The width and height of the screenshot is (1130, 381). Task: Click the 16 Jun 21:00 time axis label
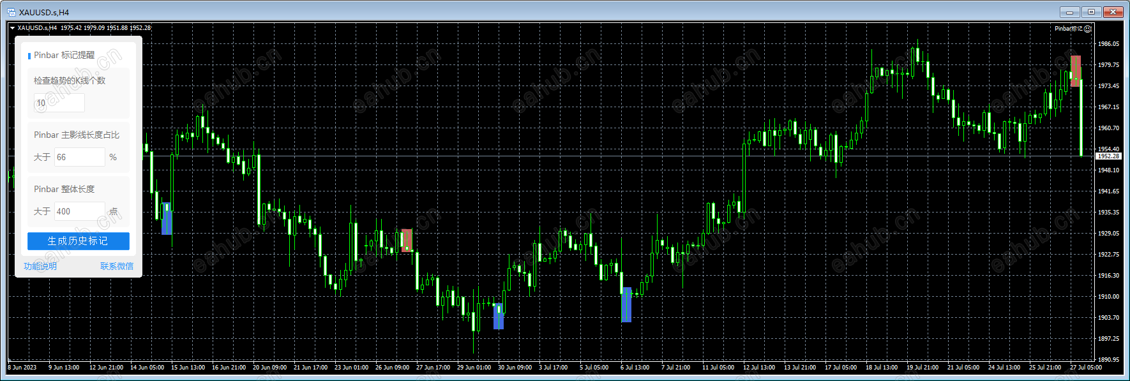pos(229,368)
